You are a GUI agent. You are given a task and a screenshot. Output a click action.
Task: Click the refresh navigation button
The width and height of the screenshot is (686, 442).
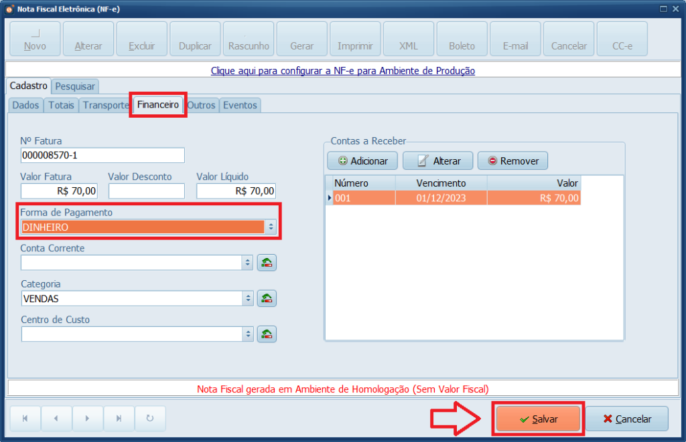pyautogui.click(x=150, y=419)
